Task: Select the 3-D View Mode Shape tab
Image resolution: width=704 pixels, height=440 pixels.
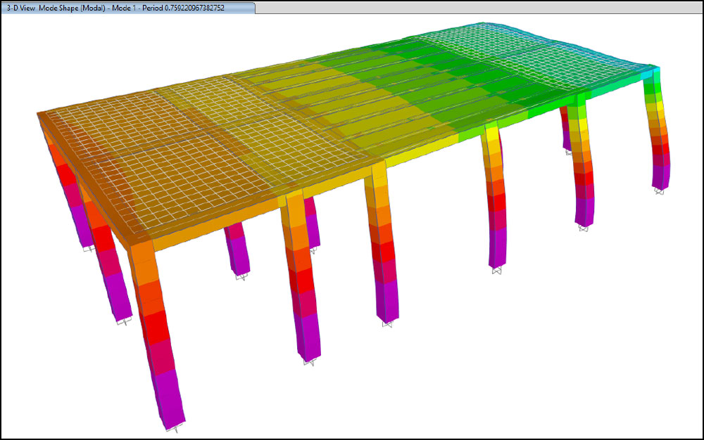Action: point(127,7)
